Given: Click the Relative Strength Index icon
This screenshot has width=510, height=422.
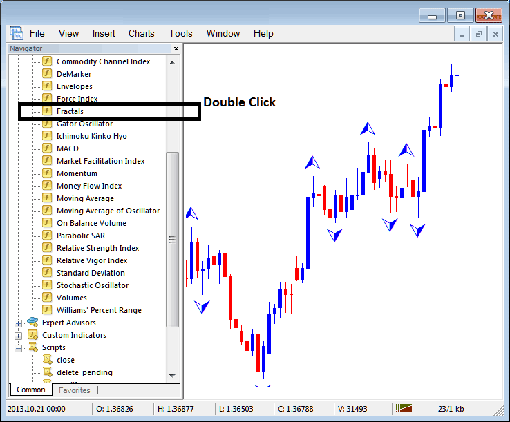Looking at the screenshot, I should [x=47, y=247].
